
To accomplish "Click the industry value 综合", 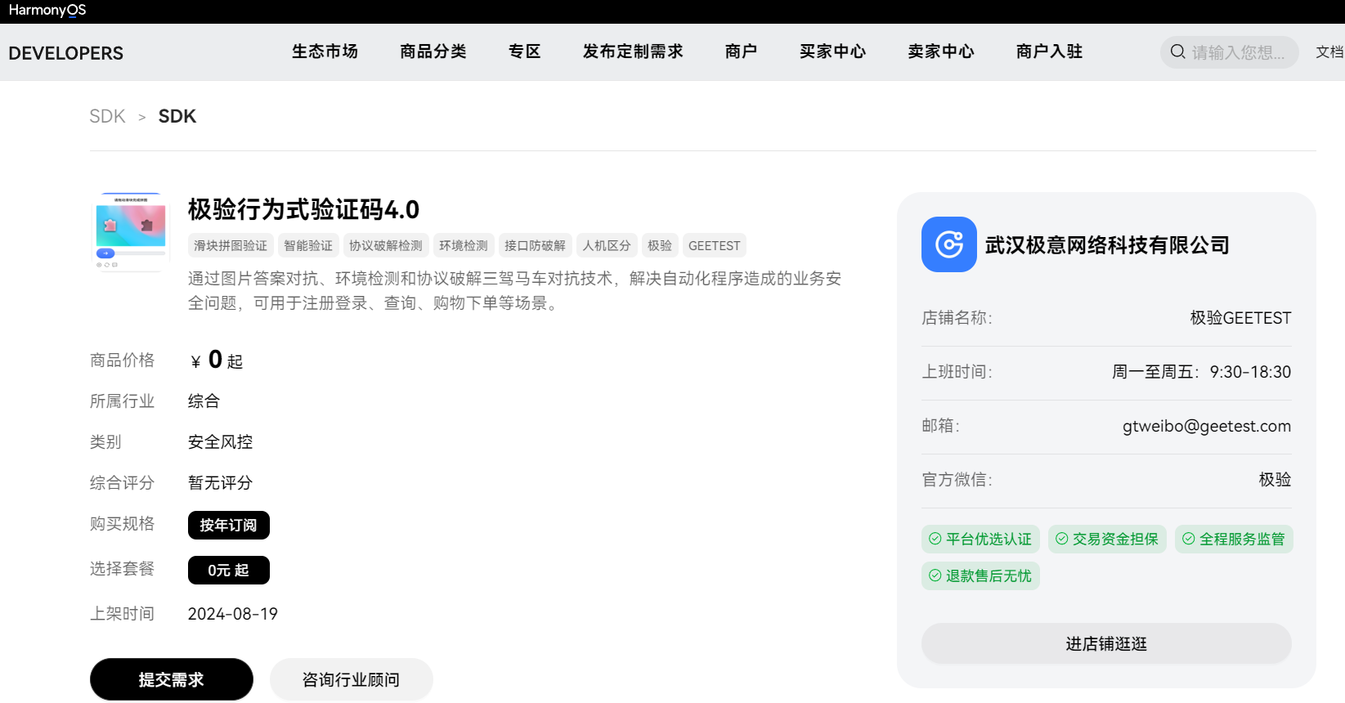I will point(204,401).
